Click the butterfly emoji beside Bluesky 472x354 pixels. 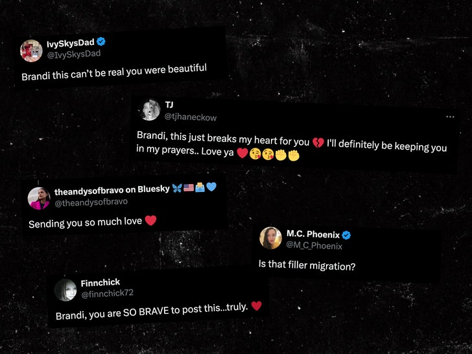tap(177, 189)
